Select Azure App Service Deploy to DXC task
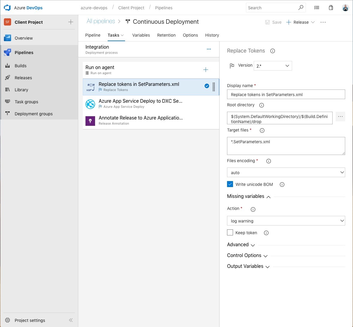353x327 pixels. (151, 104)
